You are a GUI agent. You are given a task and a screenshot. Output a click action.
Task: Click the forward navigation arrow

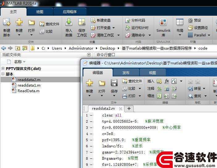tap(10, 48)
